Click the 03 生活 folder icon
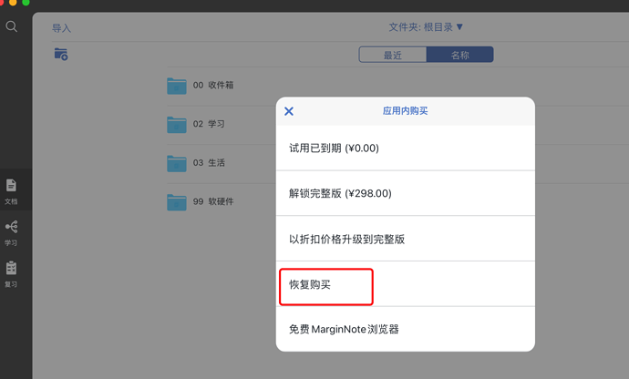The width and height of the screenshot is (629, 379). pos(177,164)
